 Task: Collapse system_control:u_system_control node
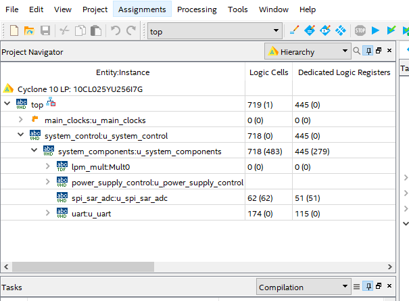20,135
